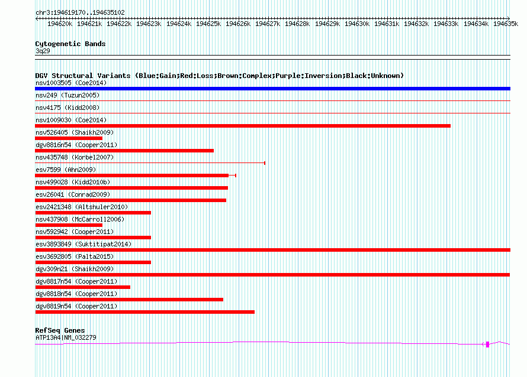Click esv26041 (Conrad2009) label

[73, 194]
